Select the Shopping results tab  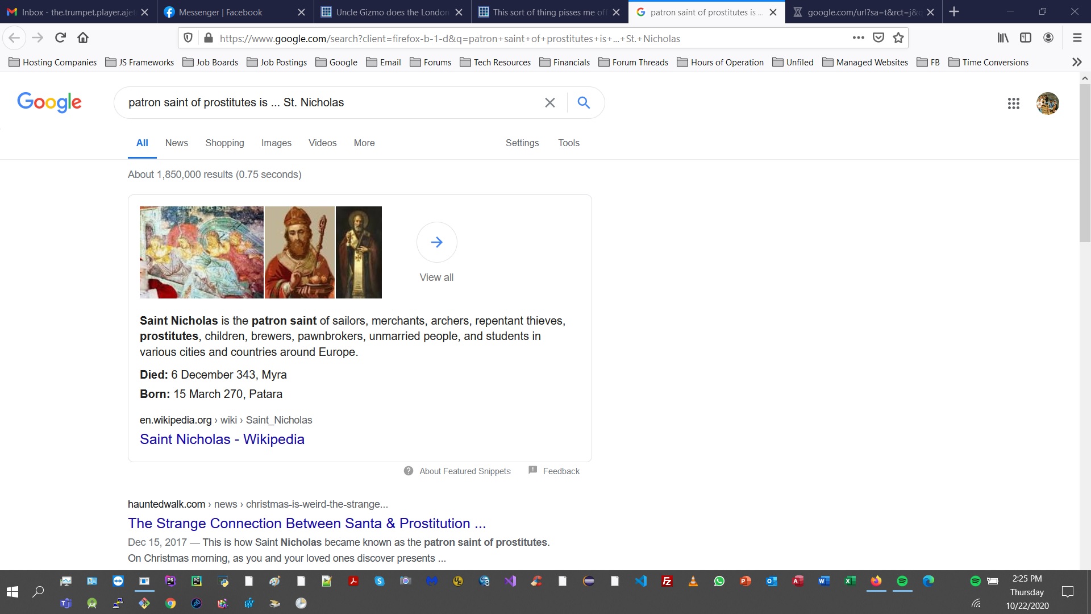click(x=225, y=143)
